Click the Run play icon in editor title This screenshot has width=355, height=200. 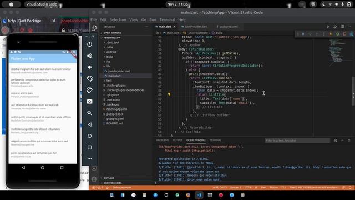point(328,27)
